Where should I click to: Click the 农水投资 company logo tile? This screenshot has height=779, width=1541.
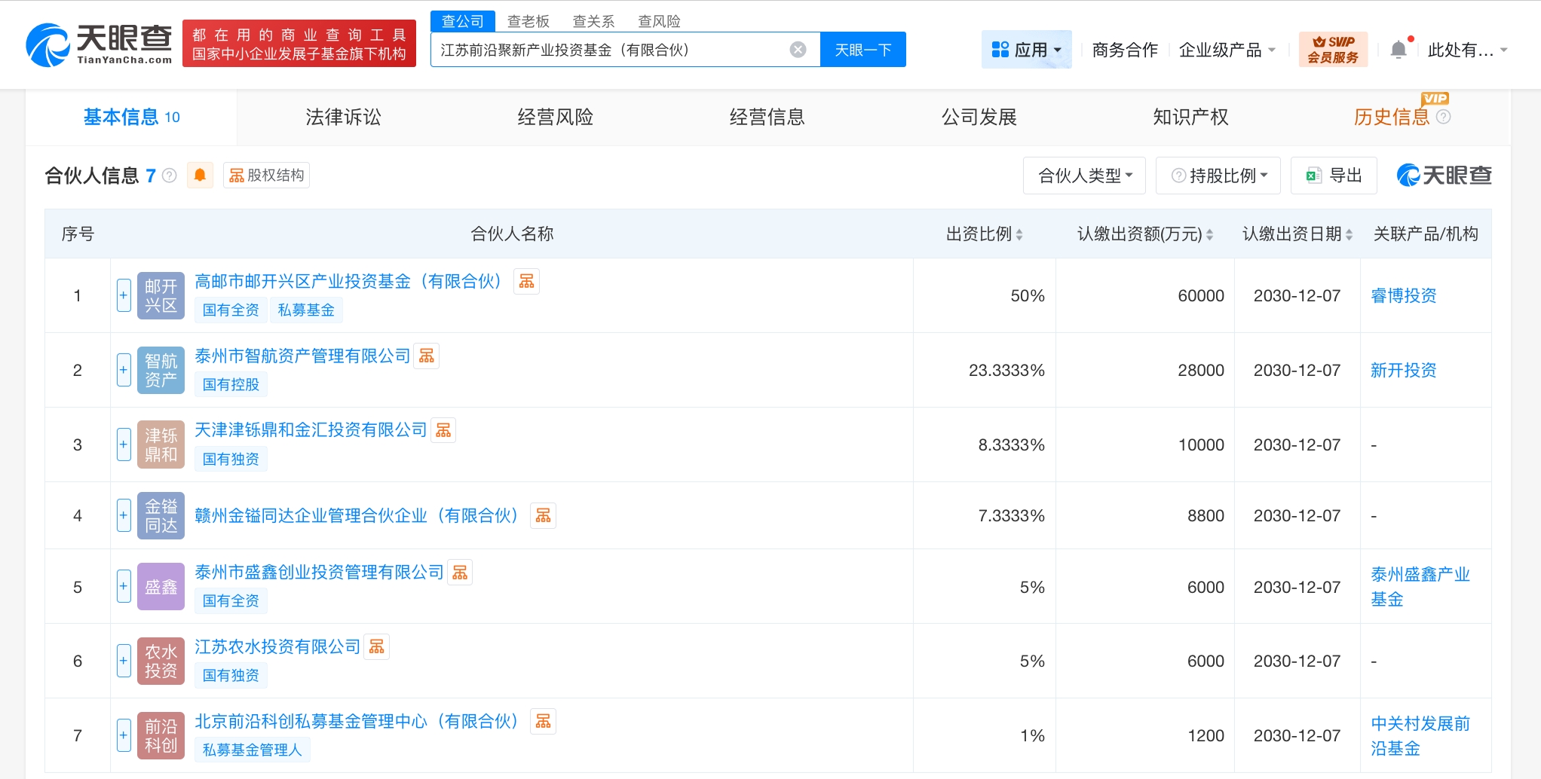pos(161,661)
